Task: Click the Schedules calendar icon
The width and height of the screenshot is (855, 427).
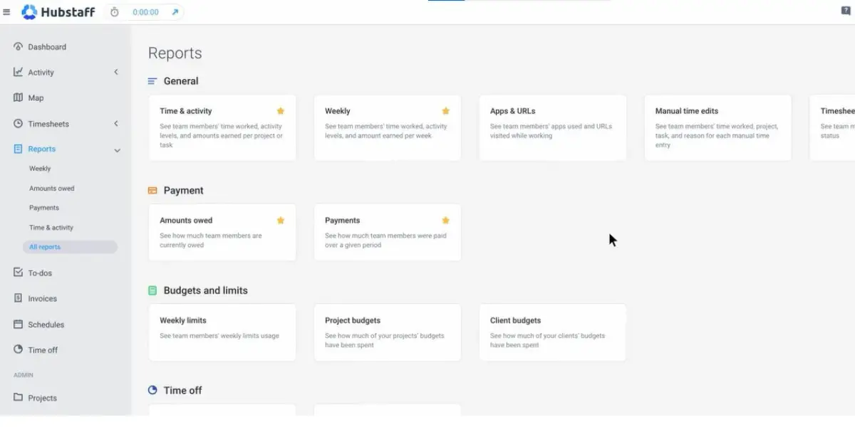Action: coord(19,324)
